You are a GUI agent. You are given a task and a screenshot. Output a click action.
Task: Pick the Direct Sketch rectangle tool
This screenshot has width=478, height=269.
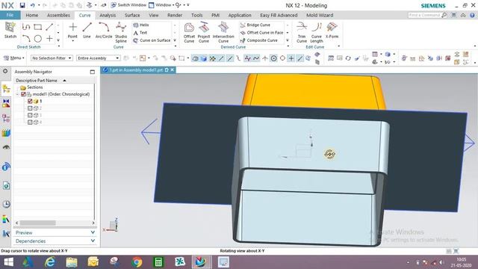38,27
